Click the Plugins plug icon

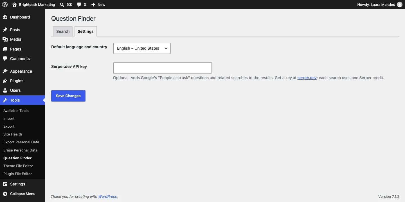tap(5, 81)
